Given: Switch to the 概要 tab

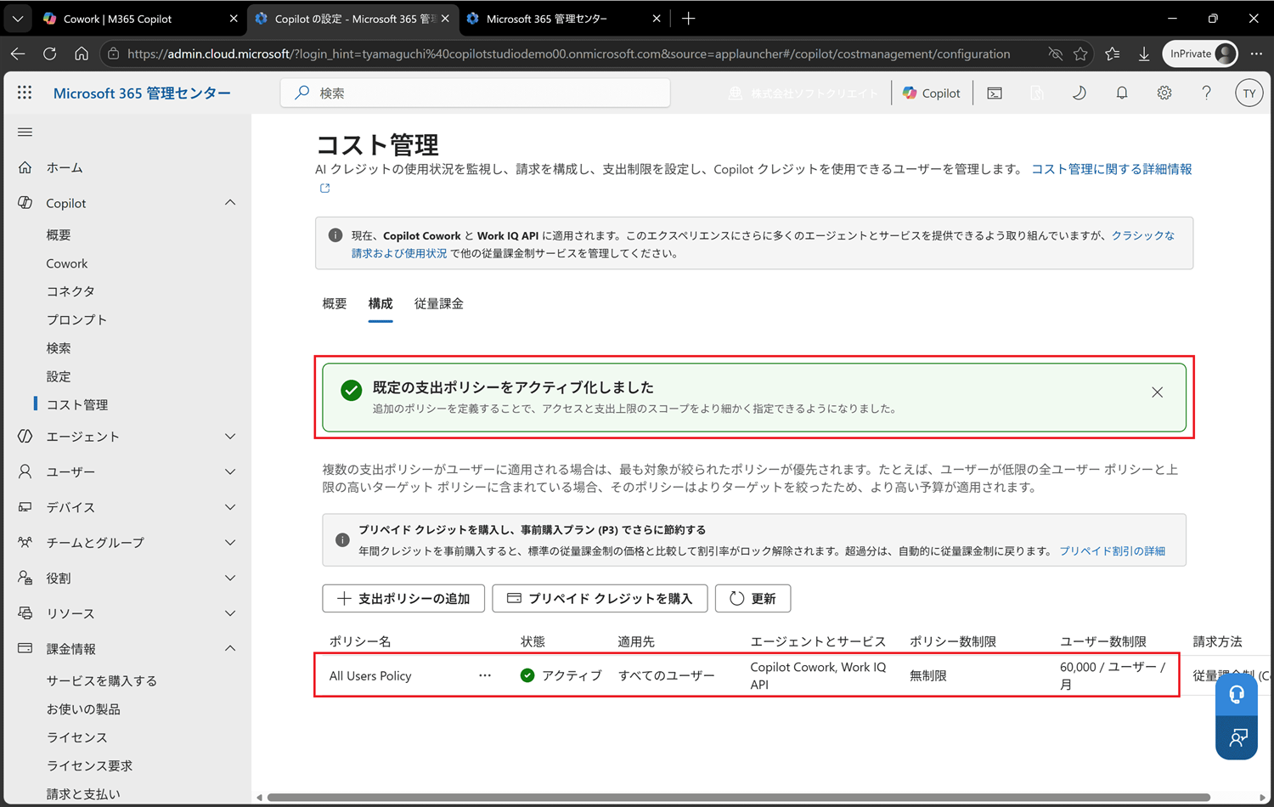Looking at the screenshot, I should pos(335,303).
